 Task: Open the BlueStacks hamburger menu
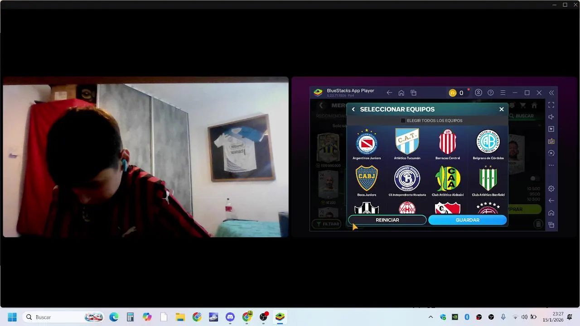503,93
